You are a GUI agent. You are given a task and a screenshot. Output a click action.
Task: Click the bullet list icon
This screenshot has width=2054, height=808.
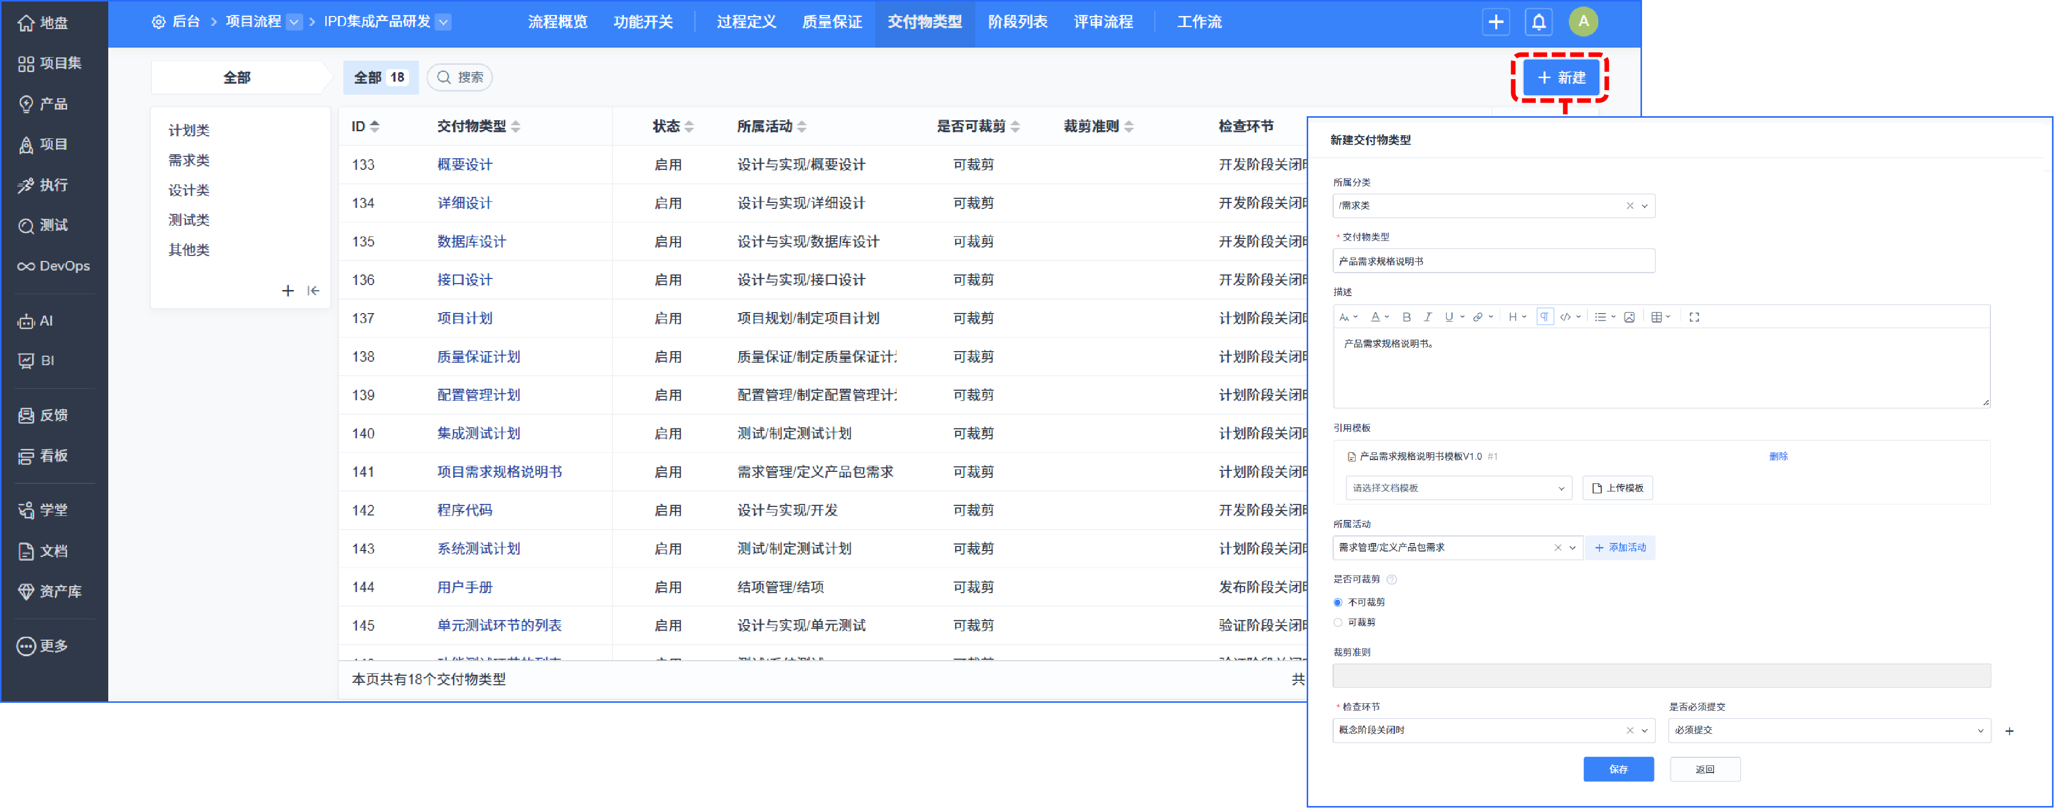(1599, 317)
